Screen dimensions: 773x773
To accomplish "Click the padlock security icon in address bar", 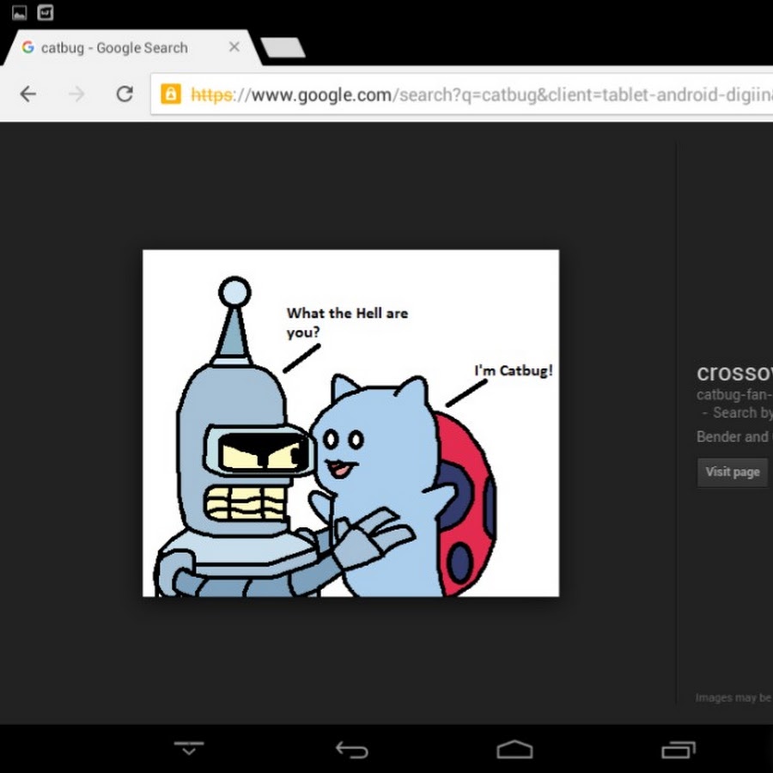I will point(171,94).
